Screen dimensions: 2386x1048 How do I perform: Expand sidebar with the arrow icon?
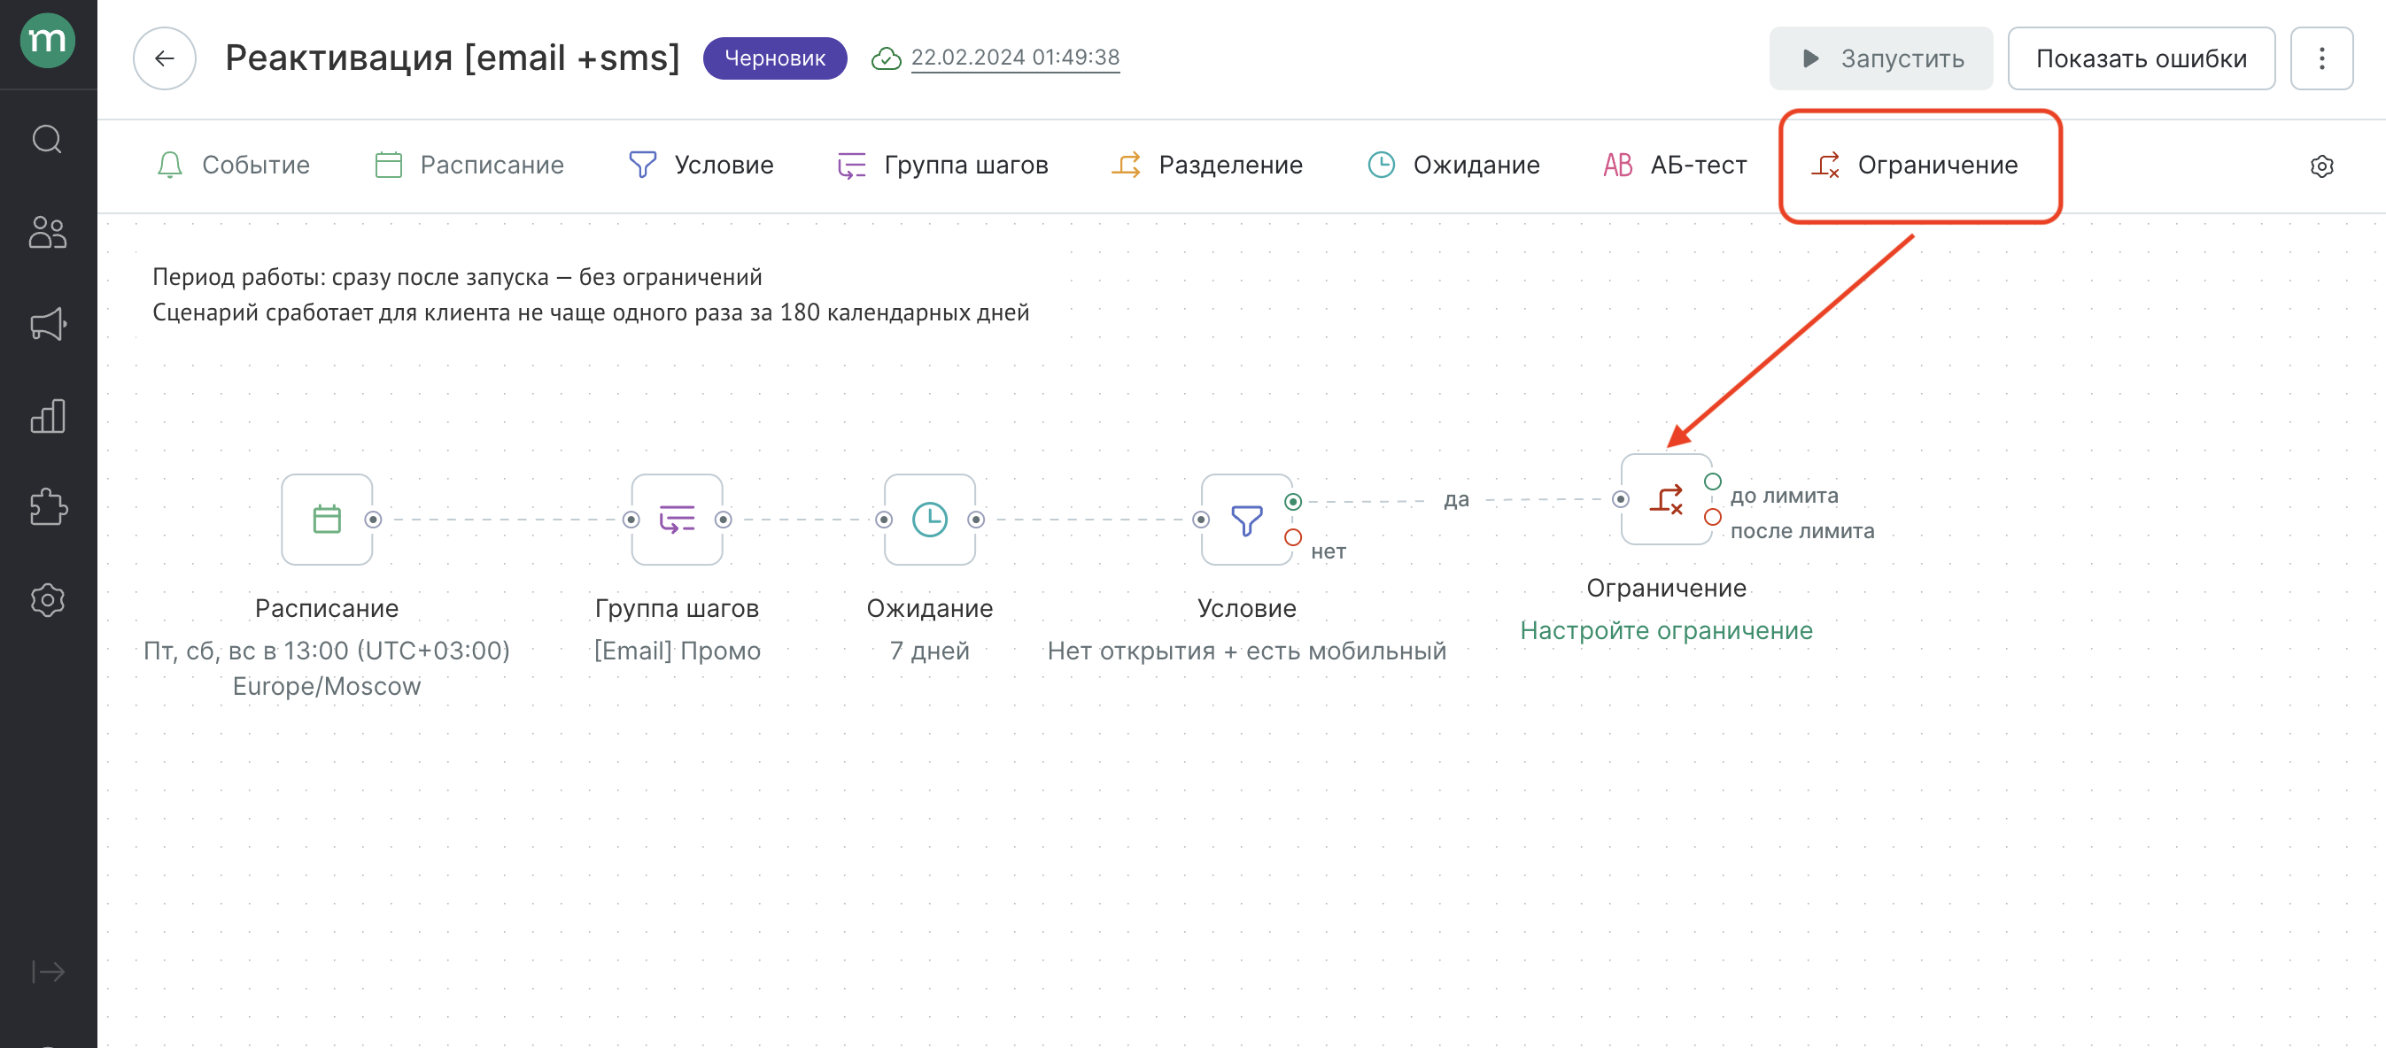(x=47, y=971)
